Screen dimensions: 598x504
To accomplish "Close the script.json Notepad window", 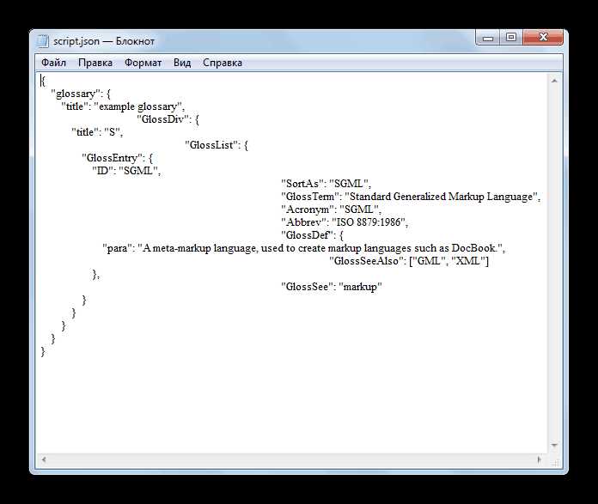I will pyautogui.click(x=543, y=38).
